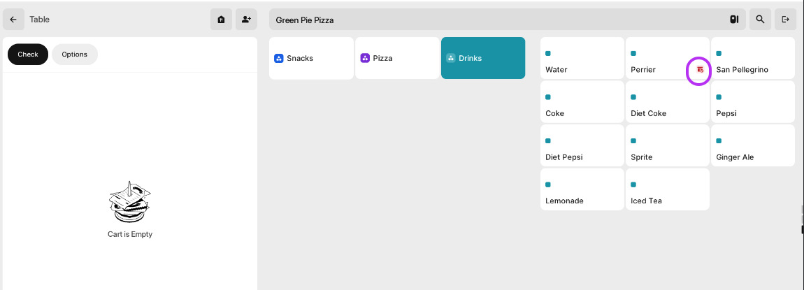Select the Drinks category

[483, 58]
